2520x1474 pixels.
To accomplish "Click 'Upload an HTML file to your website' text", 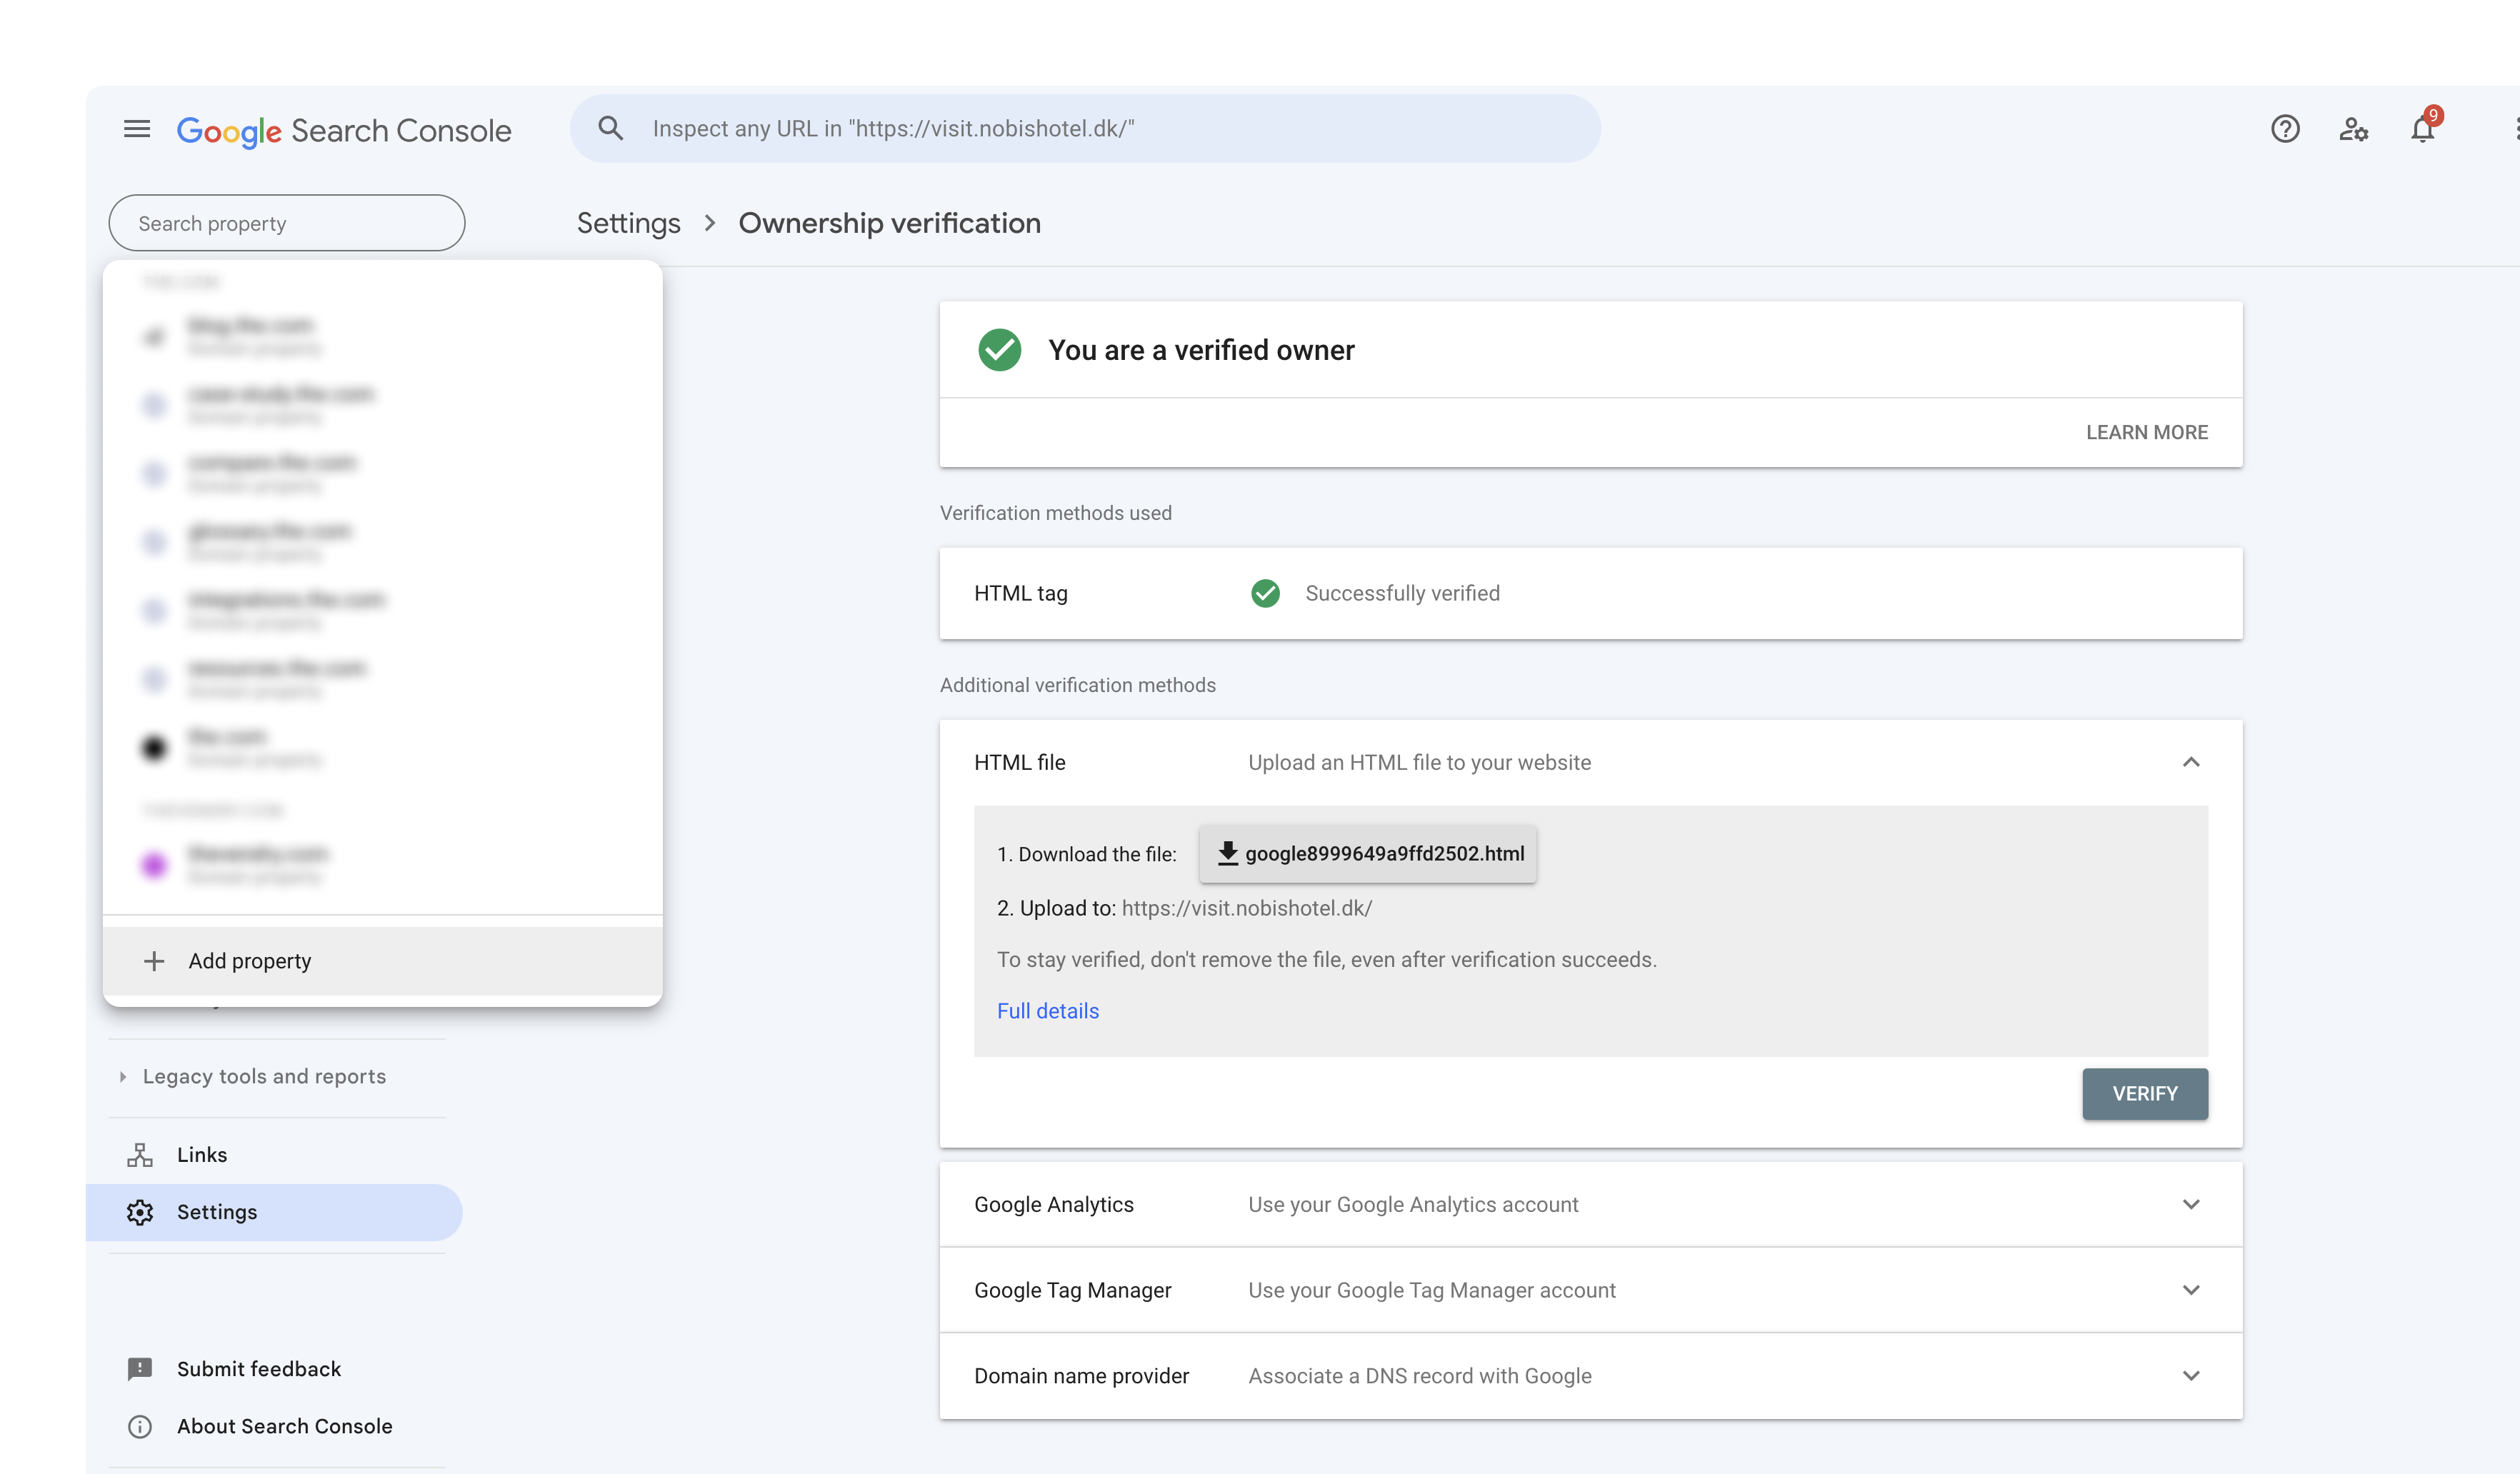I will click(x=1420, y=762).
